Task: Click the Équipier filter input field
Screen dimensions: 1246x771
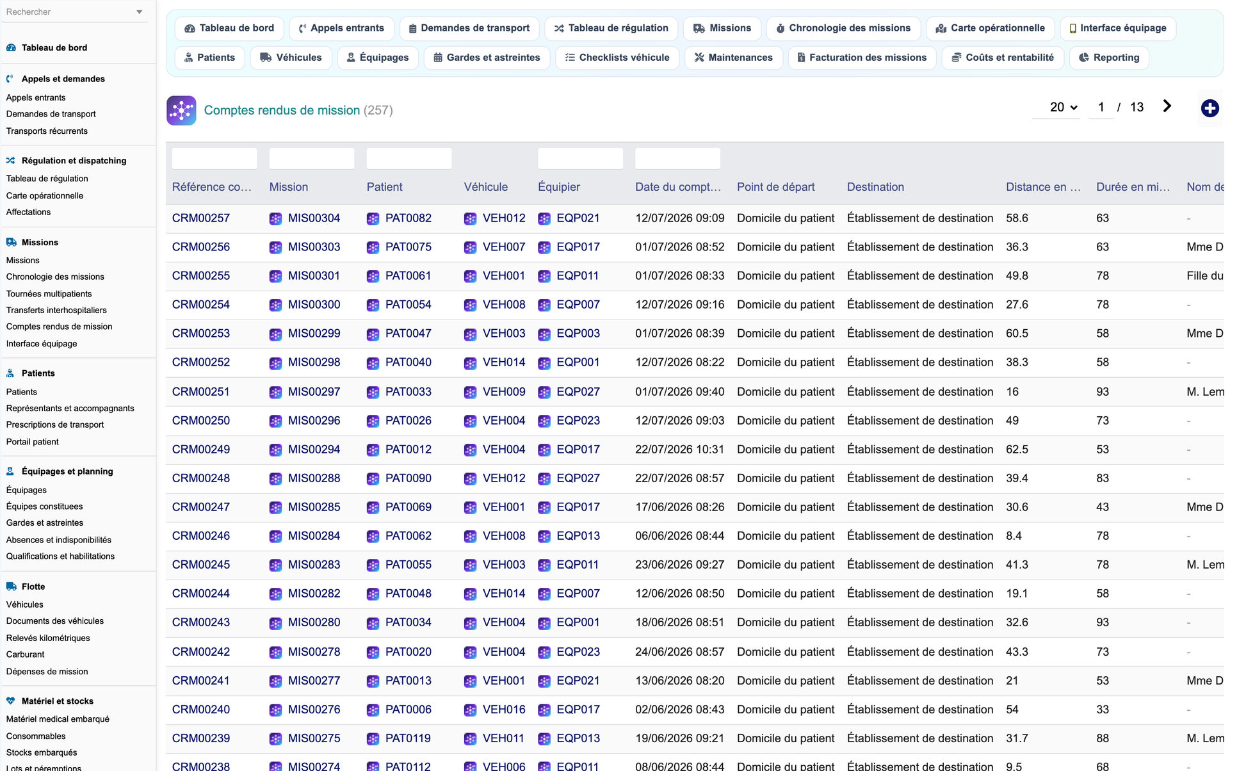Action: click(580, 158)
